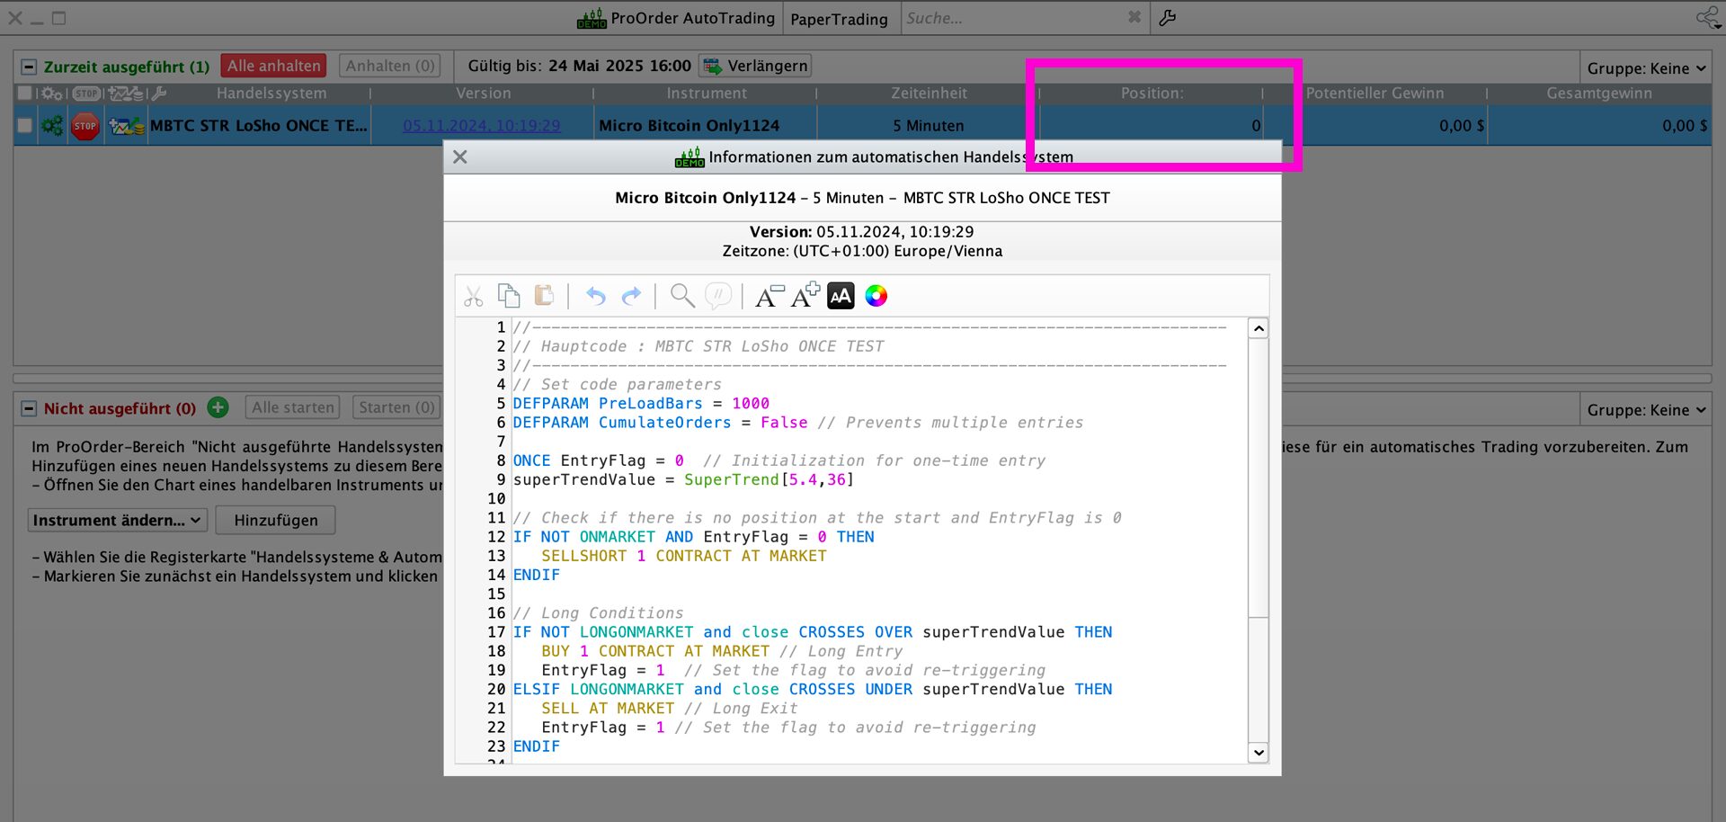This screenshot has height=822, width=1726.
Task: Click the Starten (0) button
Action: coord(396,407)
